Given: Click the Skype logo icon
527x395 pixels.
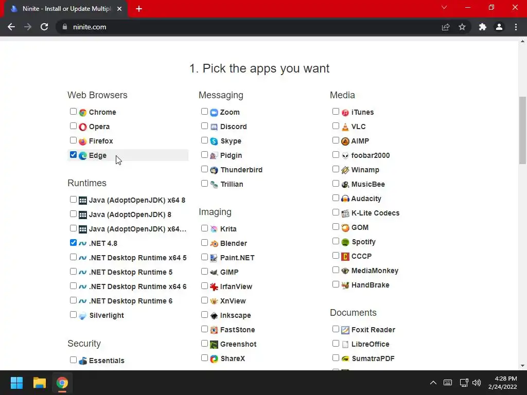Looking at the screenshot, I should (x=214, y=141).
